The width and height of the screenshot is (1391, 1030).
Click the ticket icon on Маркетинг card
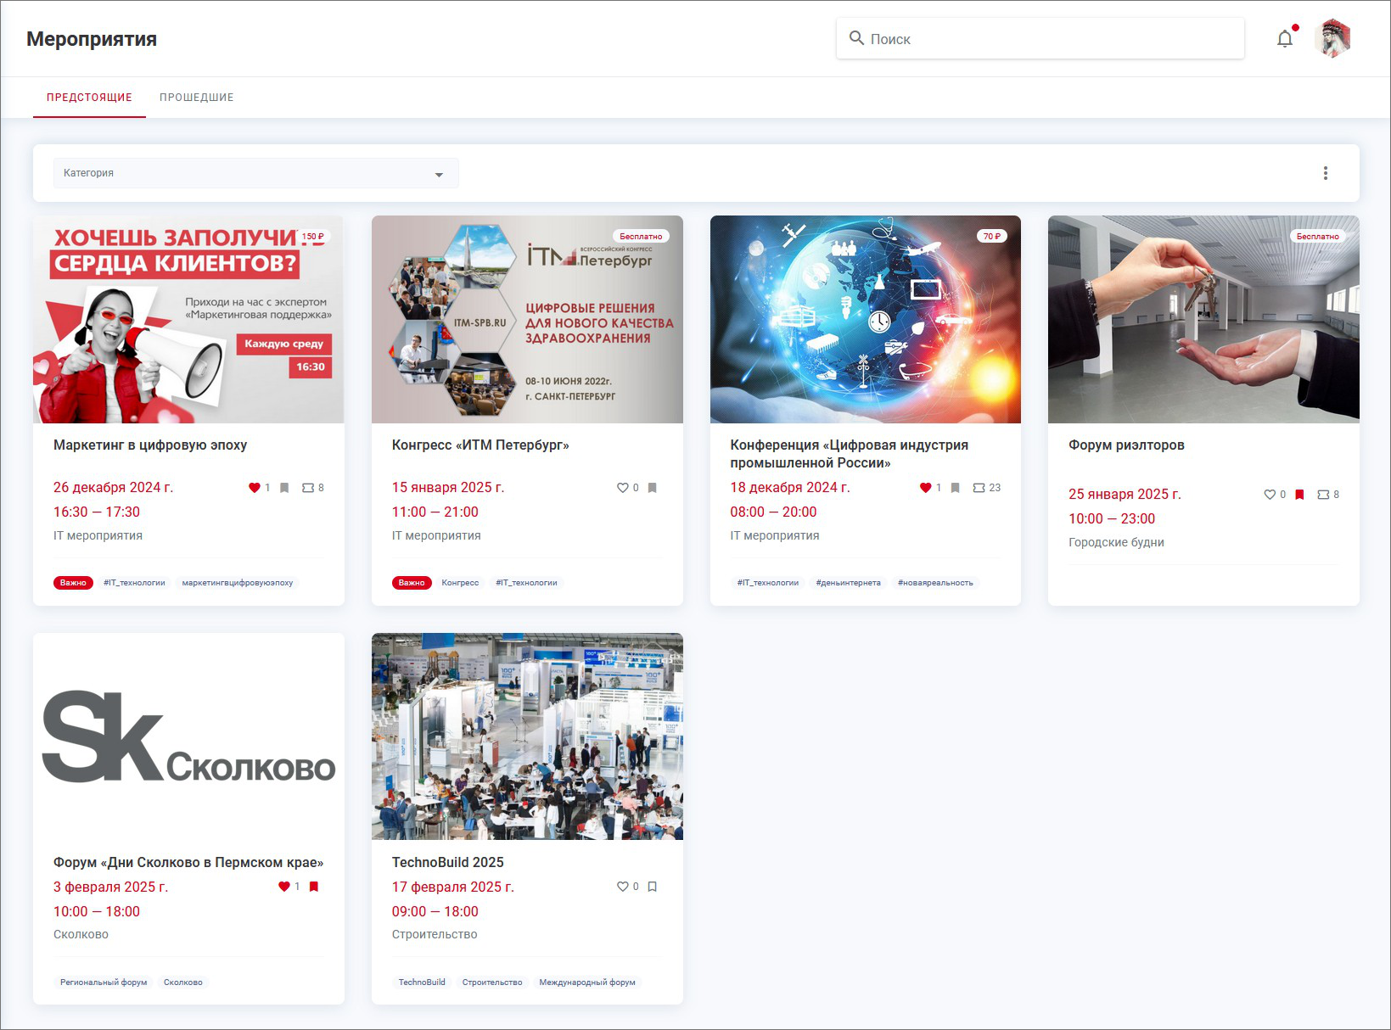pyautogui.click(x=308, y=488)
